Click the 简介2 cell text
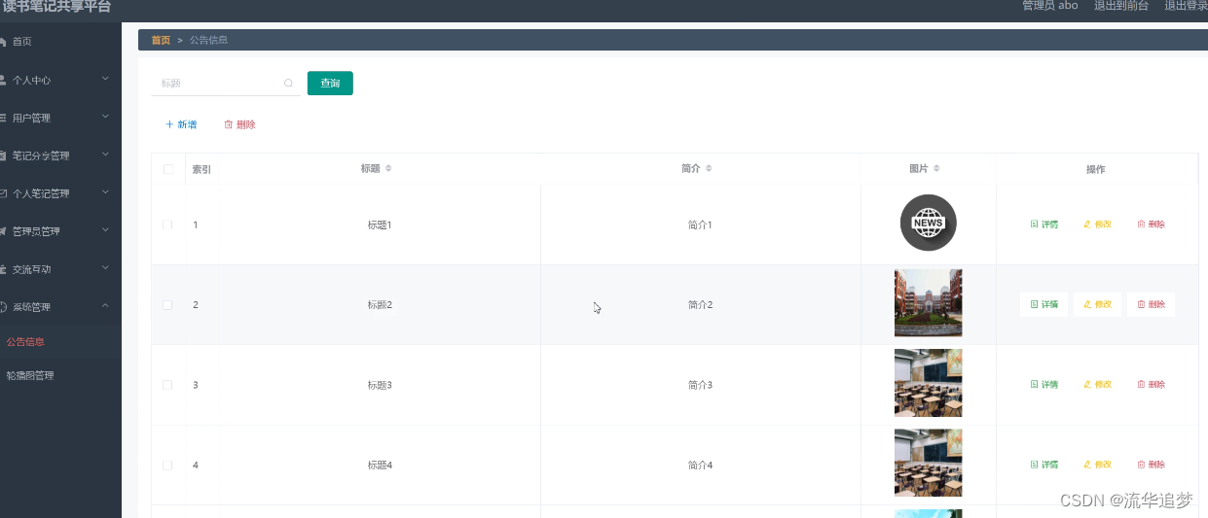Image resolution: width=1208 pixels, height=518 pixels. [x=700, y=304]
